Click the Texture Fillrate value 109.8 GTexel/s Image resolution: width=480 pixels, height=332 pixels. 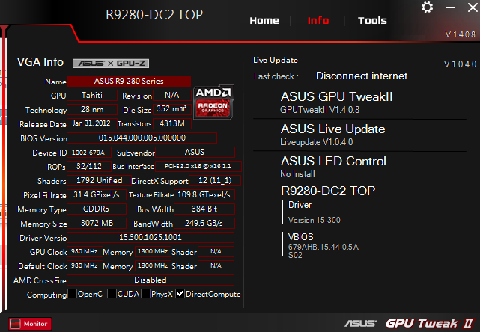point(204,194)
